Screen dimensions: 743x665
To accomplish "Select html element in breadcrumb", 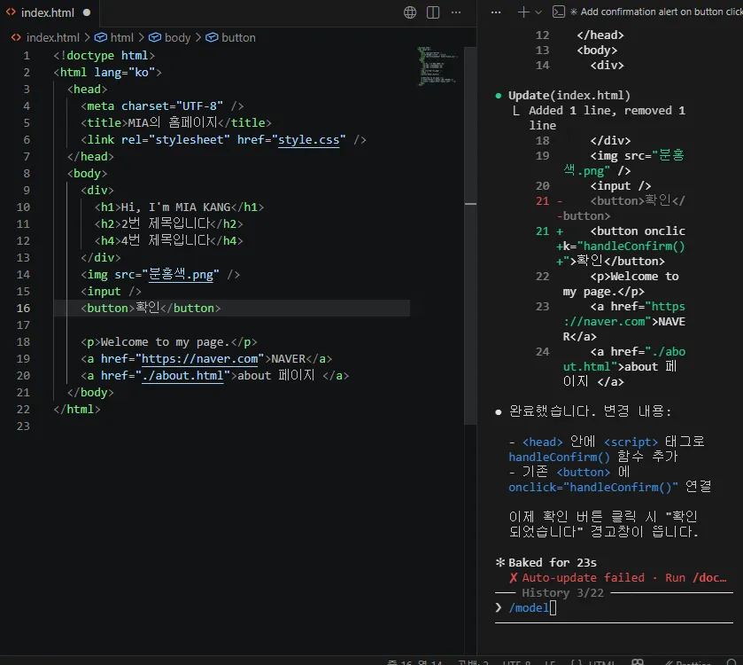I will click(x=122, y=37).
